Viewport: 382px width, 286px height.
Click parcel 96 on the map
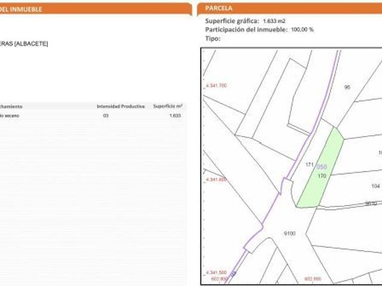[347, 87]
